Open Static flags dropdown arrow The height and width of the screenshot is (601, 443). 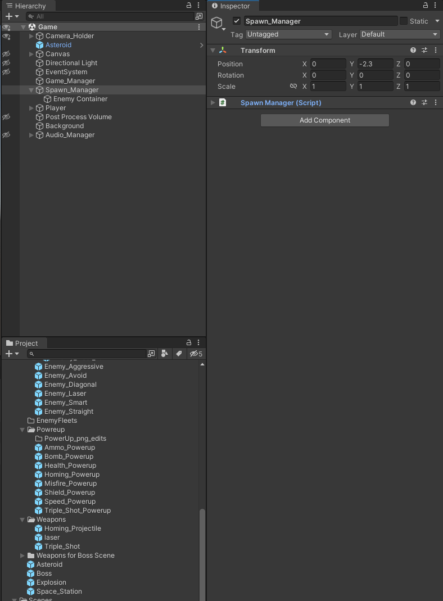[x=437, y=21]
